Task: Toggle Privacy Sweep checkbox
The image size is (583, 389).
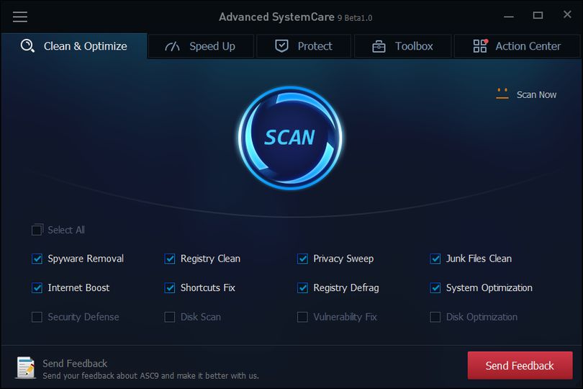Action: [x=302, y=259]
